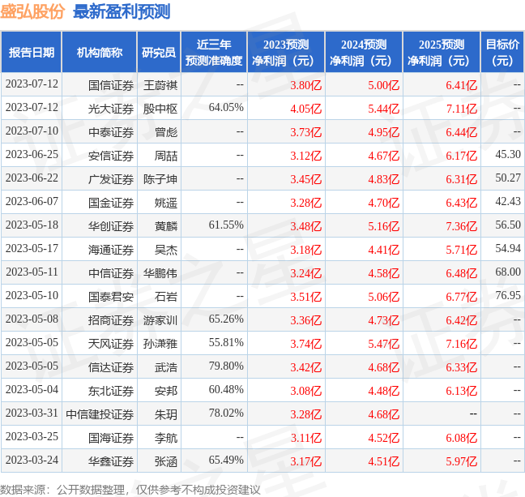The width and height of the screenshot is (525, 497).
Task: Click date cell 2023-03-25
Action: click(x=32, y=436)
